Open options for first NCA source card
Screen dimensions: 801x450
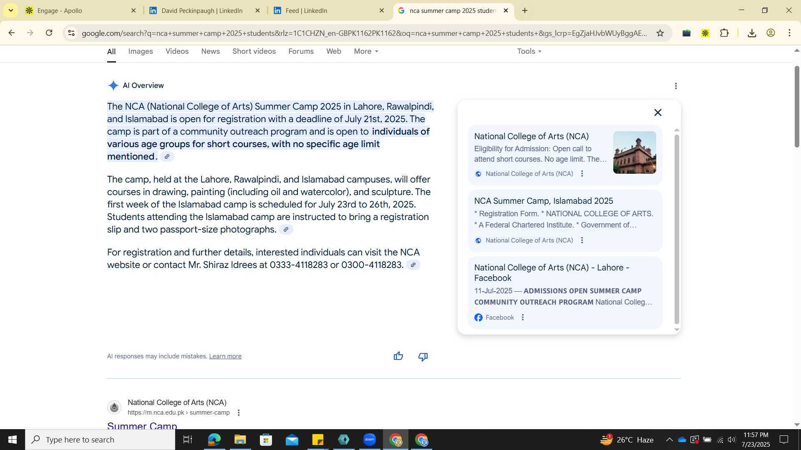click(x=582, y=174)
